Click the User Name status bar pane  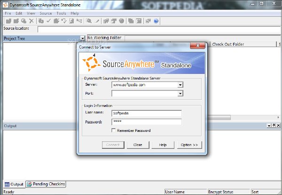[x=186, y=192]
